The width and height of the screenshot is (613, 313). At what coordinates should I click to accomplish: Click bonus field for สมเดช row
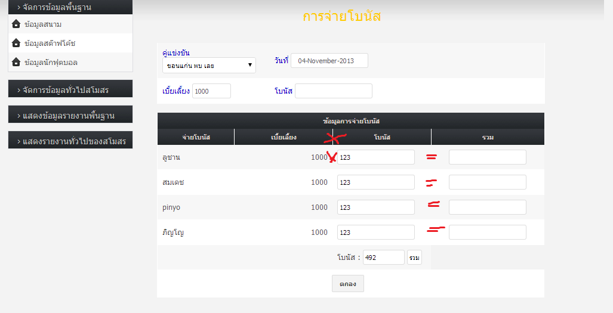pyautogui.click(x=375, y=182)
